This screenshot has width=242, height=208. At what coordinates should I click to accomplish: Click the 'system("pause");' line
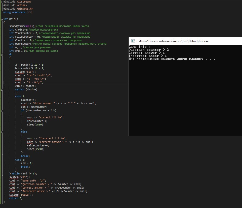click(x=21, y=195)
